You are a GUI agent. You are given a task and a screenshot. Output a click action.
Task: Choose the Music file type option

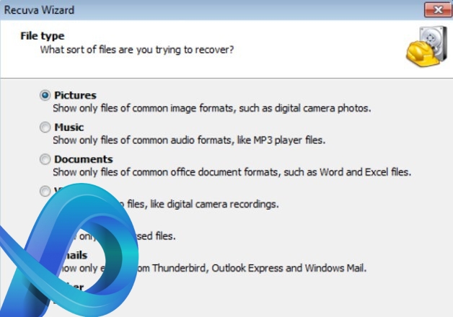pos(45,128)
